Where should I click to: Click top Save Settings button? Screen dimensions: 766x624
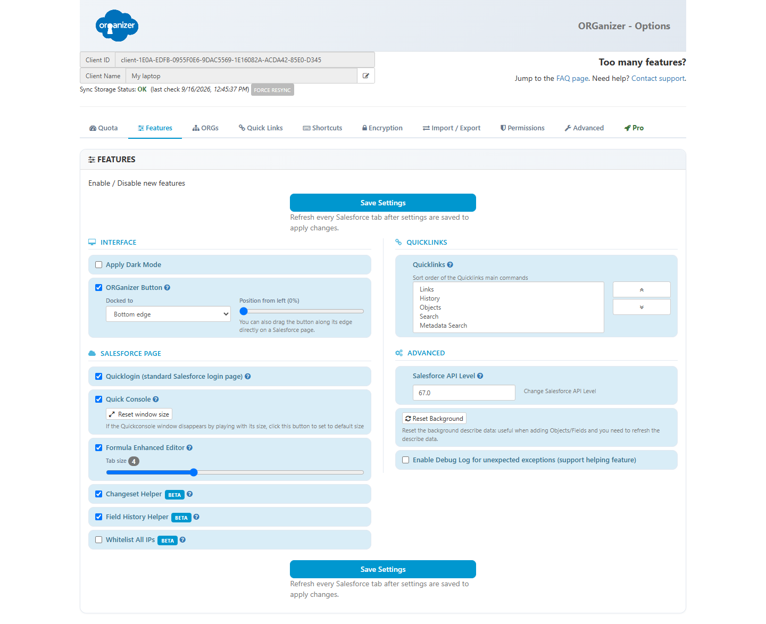point(383,203)
